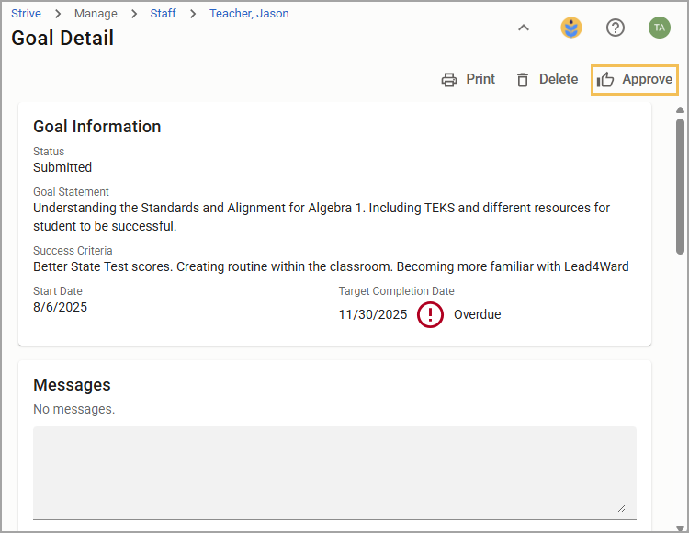Click the scrollbar up arrow
Image resolution: width=689 pixels, height=533 pixels.
680,110
